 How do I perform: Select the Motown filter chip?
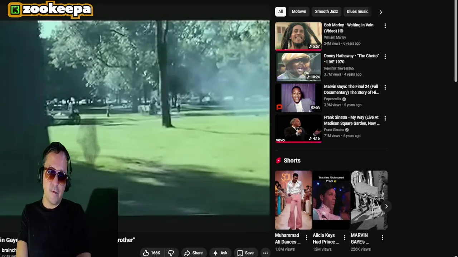(299, 11)
